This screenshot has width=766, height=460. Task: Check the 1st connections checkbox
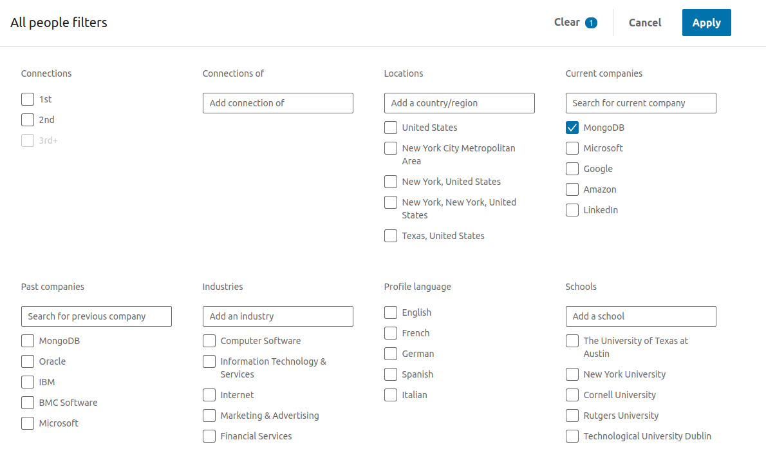(28, 99)
